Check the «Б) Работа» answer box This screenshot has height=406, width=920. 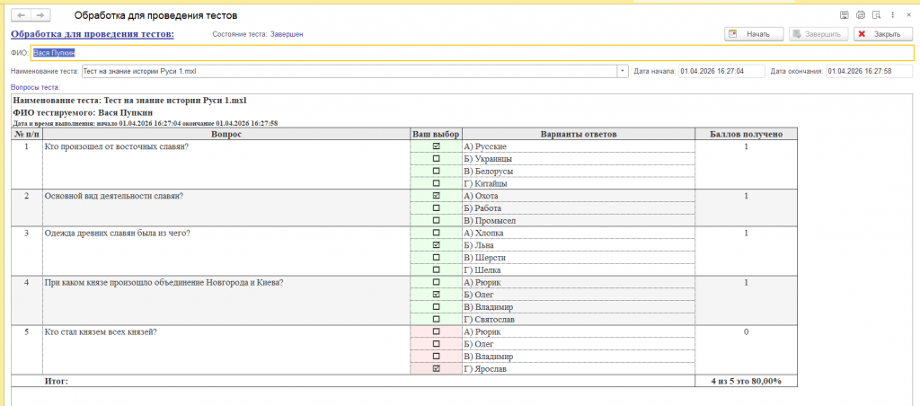436,208
